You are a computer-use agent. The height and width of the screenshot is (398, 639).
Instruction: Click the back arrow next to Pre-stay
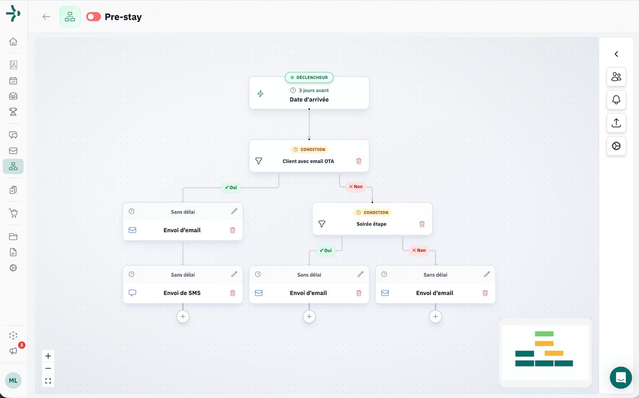point(46,17)
